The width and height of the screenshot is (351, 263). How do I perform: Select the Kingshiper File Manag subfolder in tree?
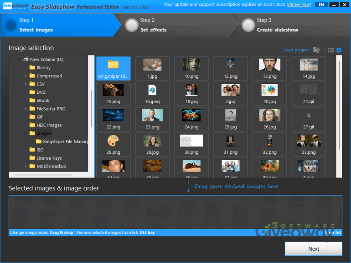coord(62,142)
